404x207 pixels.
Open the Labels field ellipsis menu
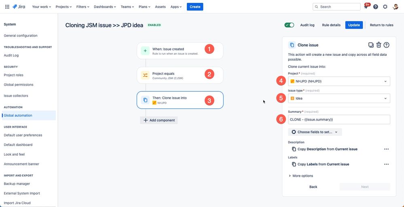pos(386,164)
